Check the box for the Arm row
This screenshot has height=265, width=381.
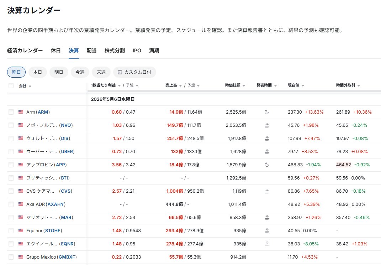[x=11, y=112]
